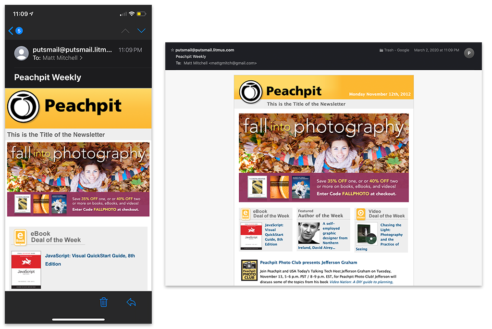This screenshot has height=329, width=492.
Task: Go to next message with down chevron
Action: tap(142, 30)
